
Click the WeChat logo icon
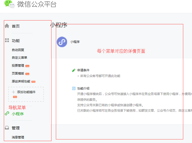click(10, 4)
